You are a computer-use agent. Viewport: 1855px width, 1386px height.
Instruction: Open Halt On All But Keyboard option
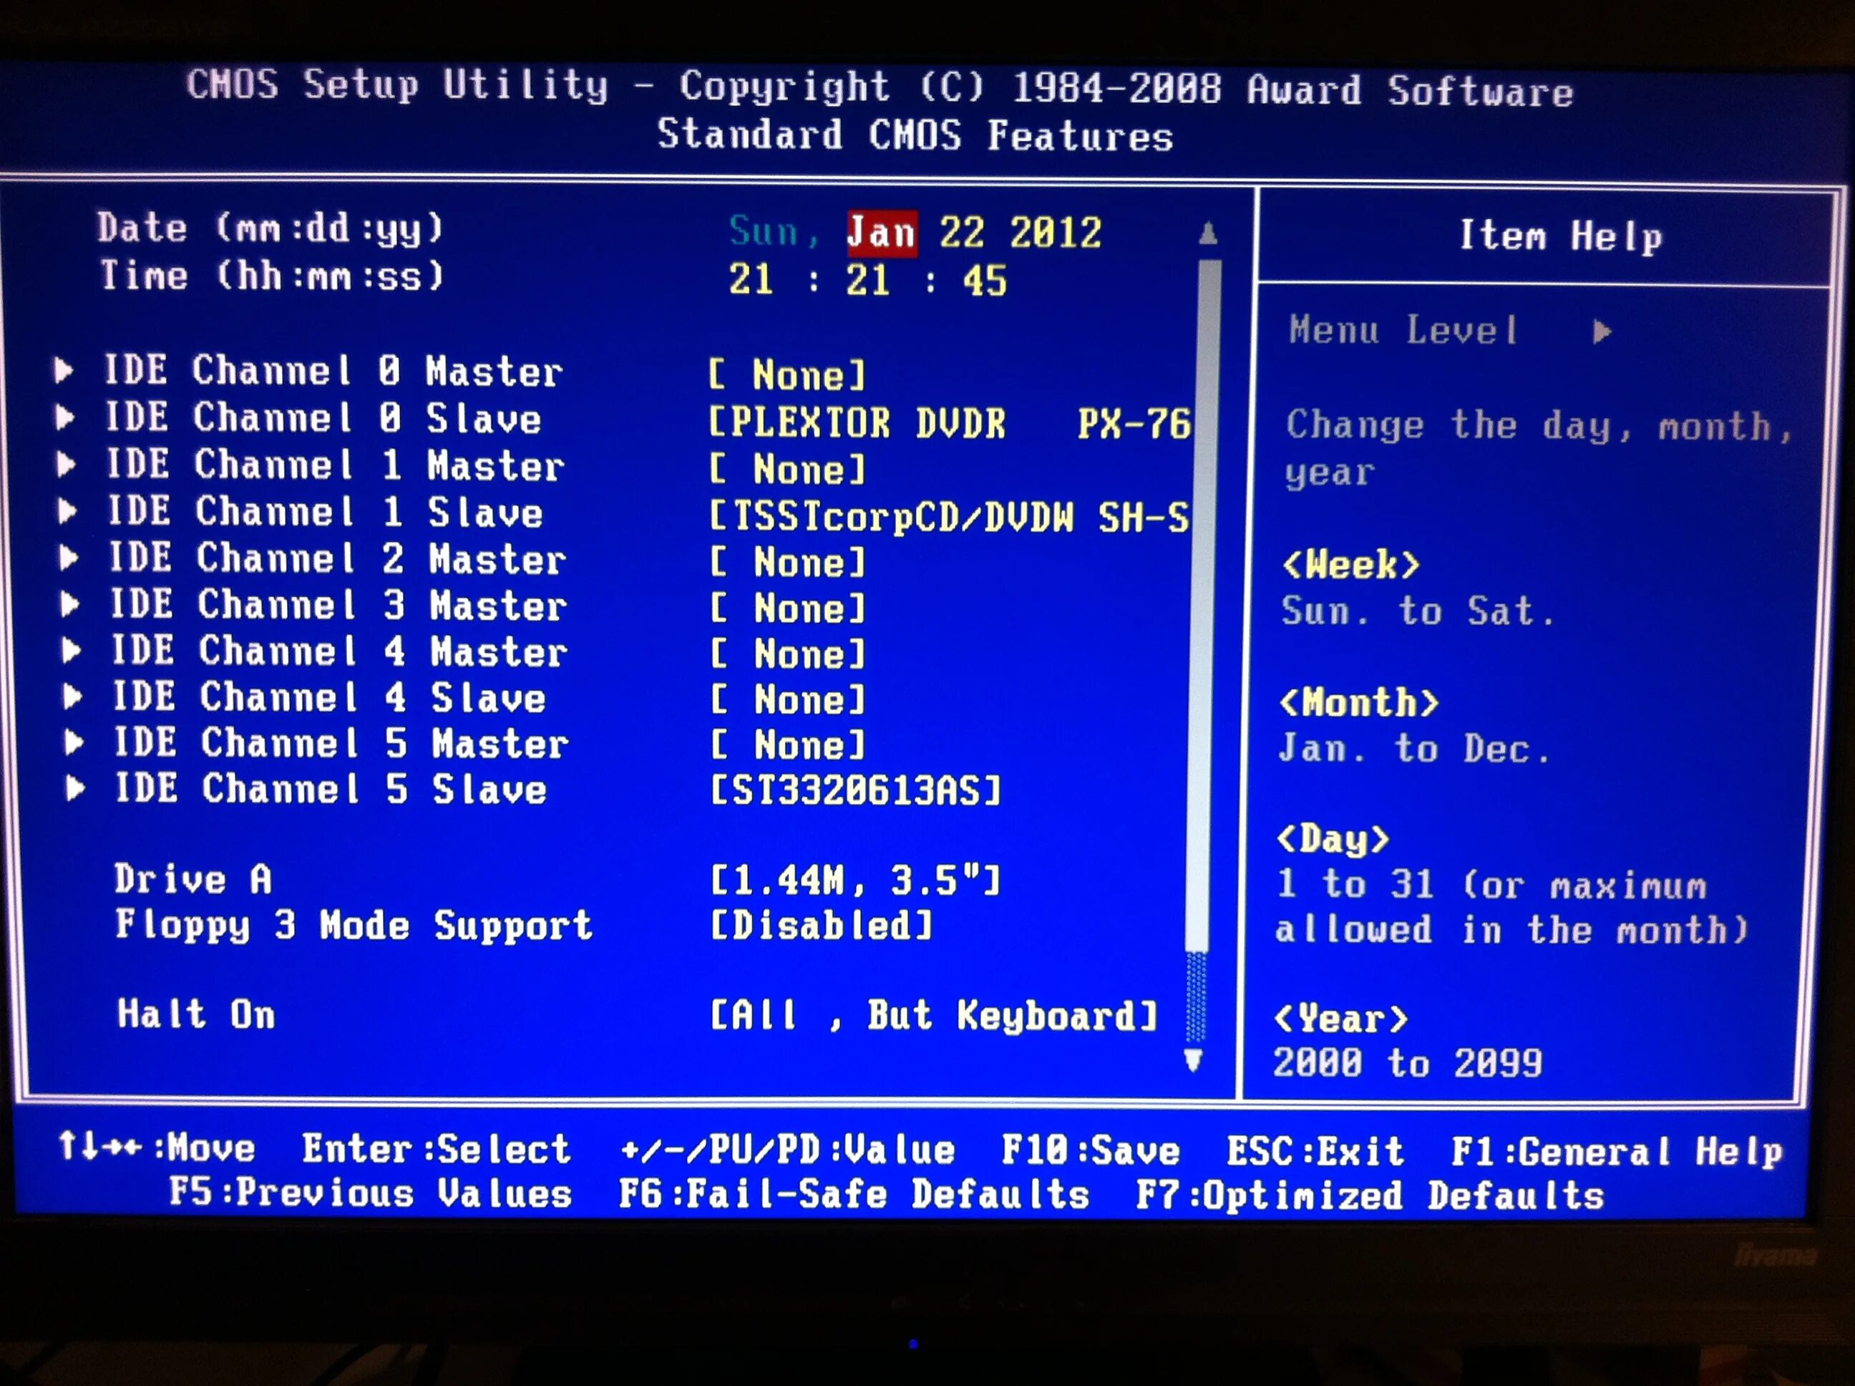tap(933, 1015)
